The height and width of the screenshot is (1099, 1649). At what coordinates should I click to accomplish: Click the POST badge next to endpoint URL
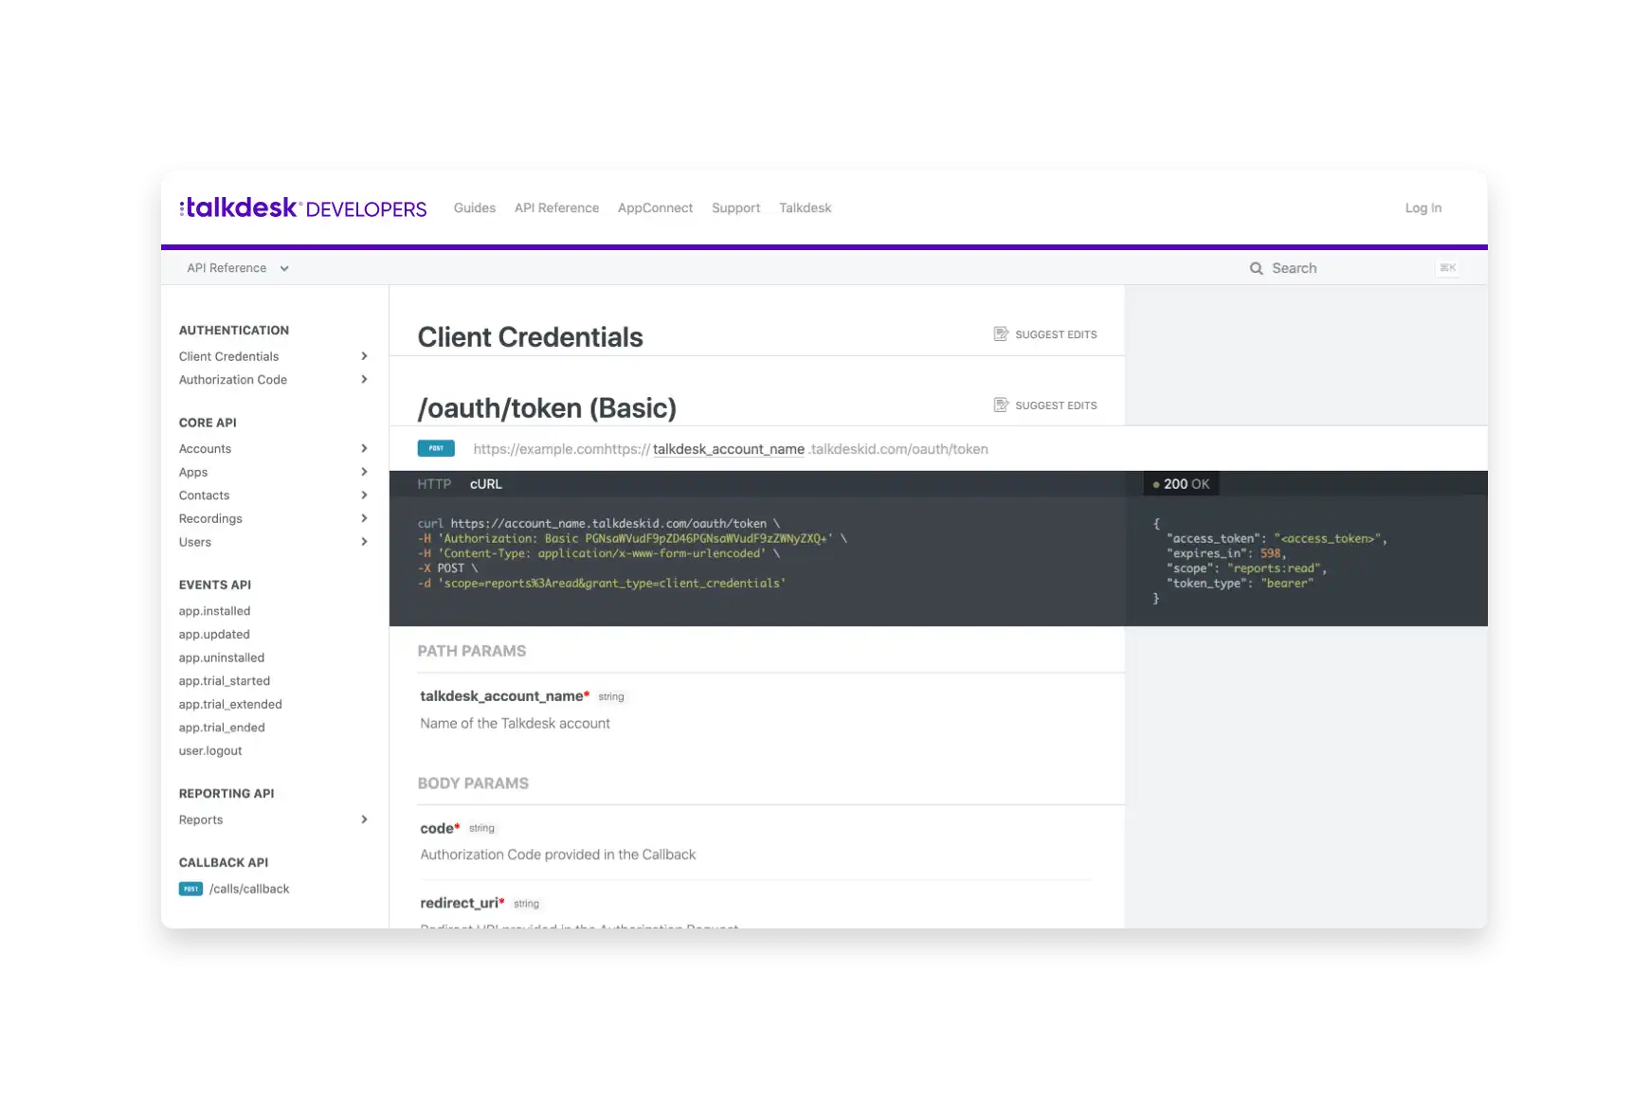(x=436, y=449)
